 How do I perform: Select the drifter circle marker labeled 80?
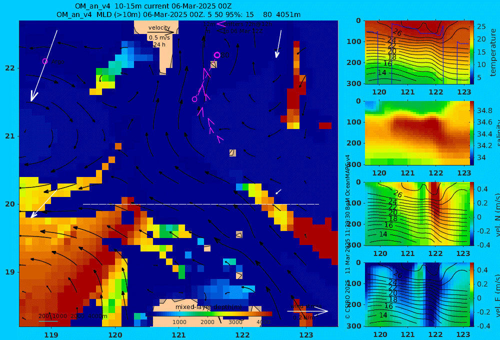pyautogui.click(x=217, y=55)
